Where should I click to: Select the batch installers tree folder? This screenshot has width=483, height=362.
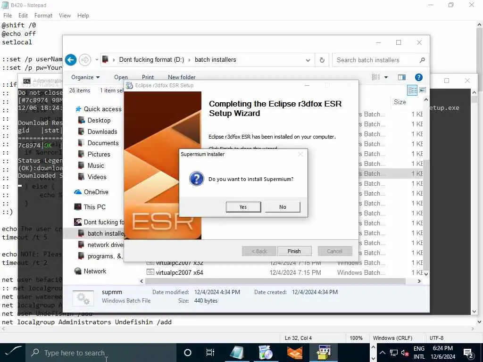click(x=101, y=233)
